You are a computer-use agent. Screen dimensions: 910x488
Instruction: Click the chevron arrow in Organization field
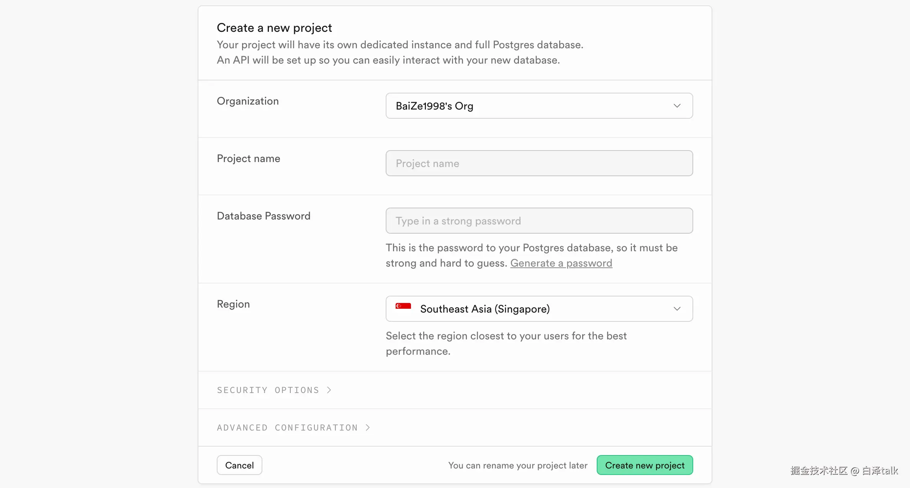677,106
